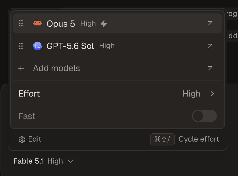
Task: Open Opus 5 via its arrow icon
Action: 210,23
